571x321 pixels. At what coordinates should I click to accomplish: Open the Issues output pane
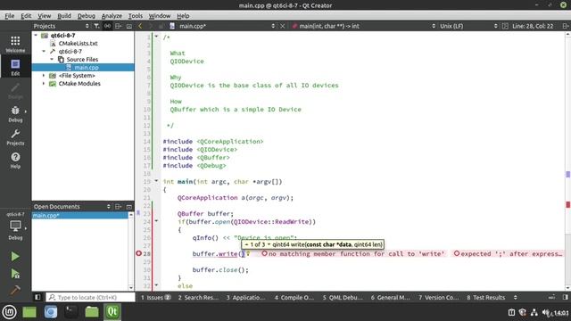coord(155,297)
